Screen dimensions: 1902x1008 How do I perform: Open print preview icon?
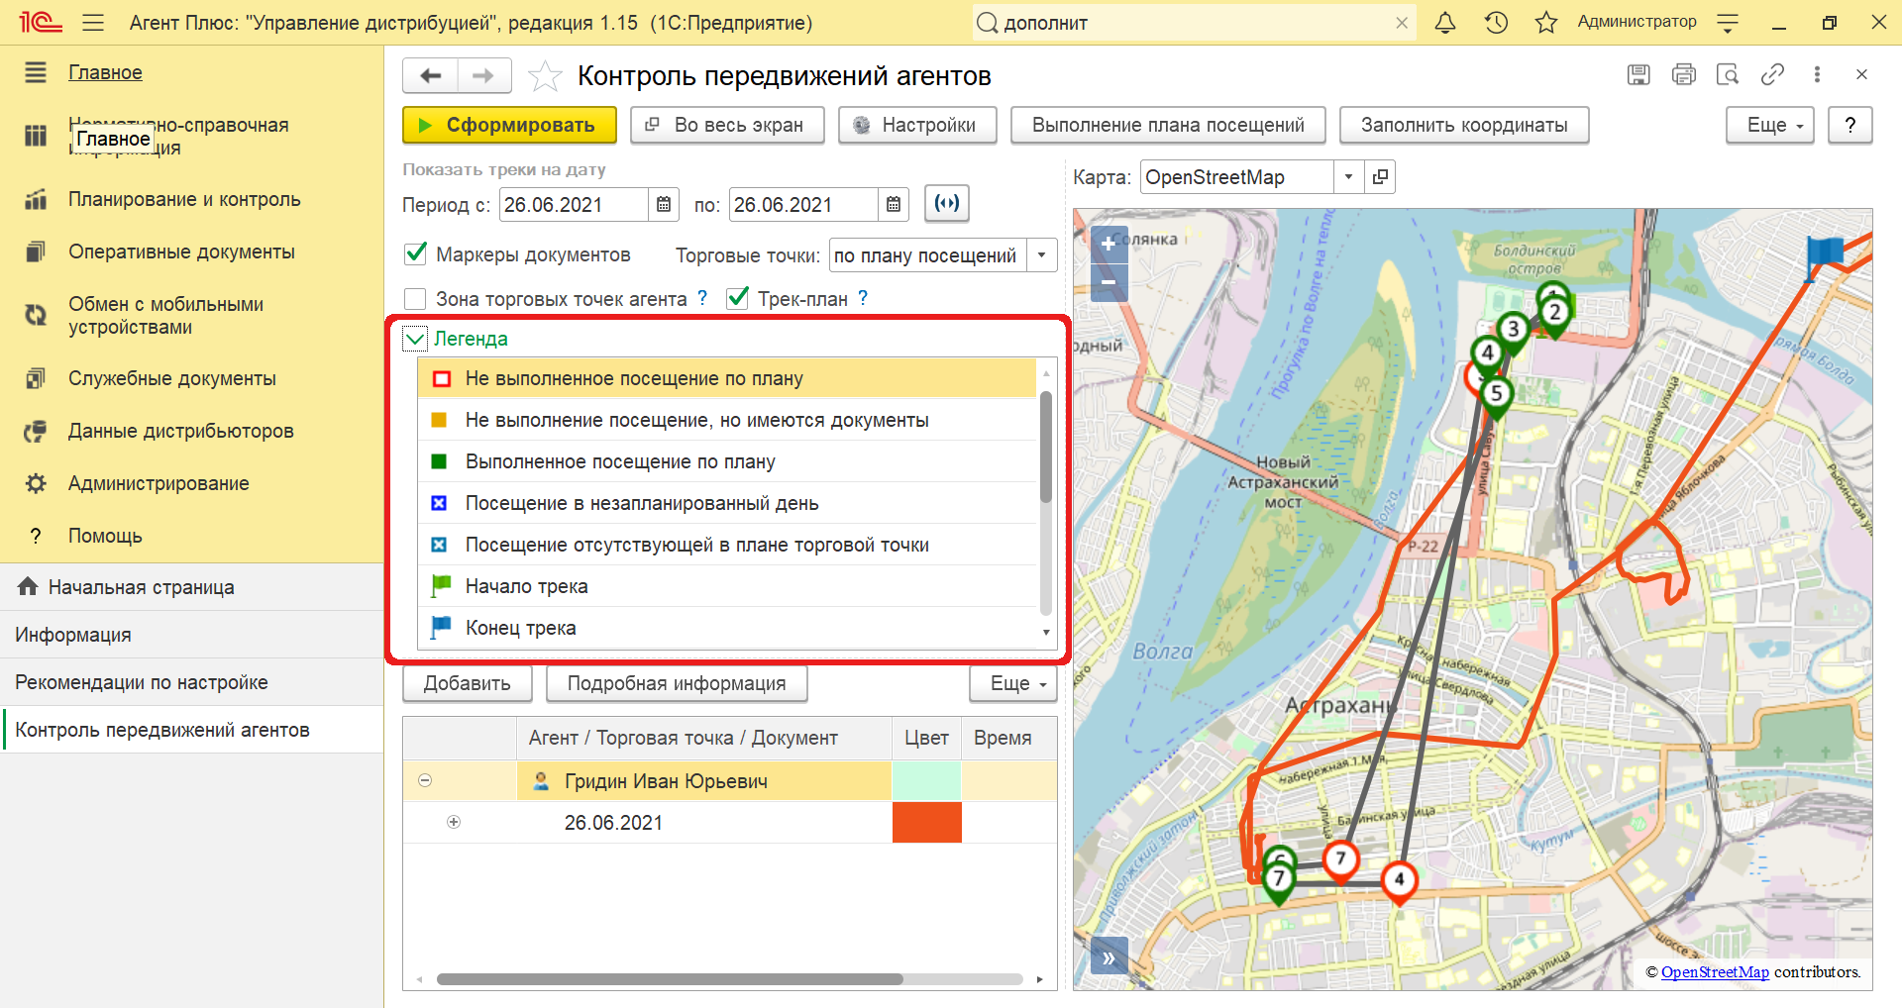pyautogui.click(x=1728, y=74)
